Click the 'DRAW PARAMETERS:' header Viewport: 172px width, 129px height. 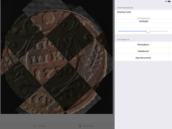pyautogui.click(x=125, y=8)
